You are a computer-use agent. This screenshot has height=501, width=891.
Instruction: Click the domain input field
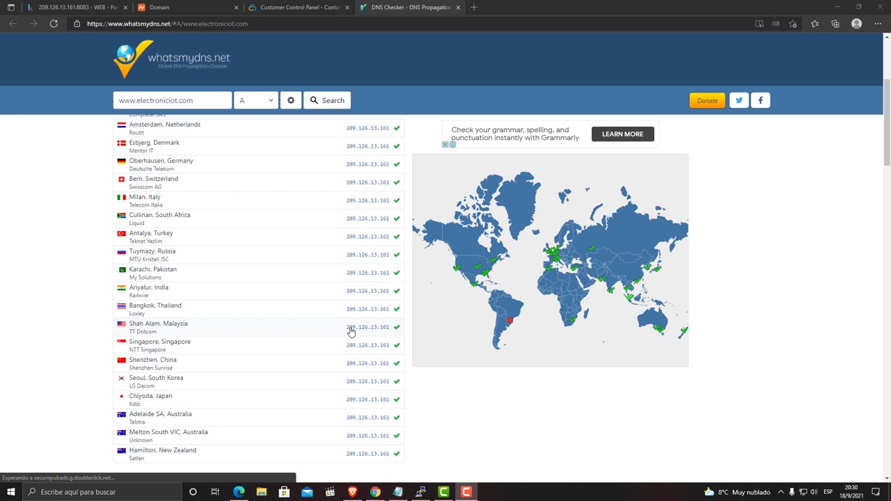[x=173, y=100]
